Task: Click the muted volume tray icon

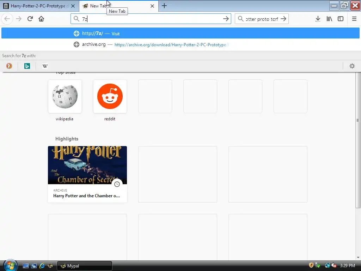Action: 334,265
